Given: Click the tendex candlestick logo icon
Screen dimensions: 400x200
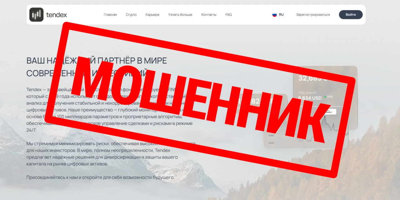Looking at the screenshot, I should pyautogui.click(x=36, y=15).
